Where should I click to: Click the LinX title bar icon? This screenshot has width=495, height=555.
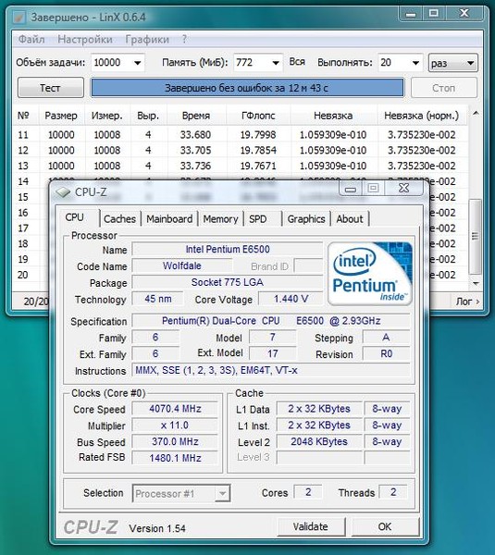click(x=19, y=17)
